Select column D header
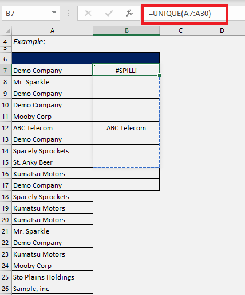The image size is (245, 295). 222,30
